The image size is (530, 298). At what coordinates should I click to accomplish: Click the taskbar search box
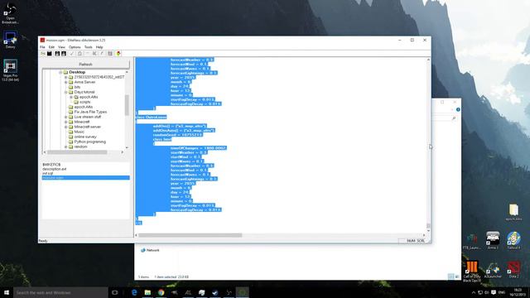pyautogui.click(x=60, y=292)
